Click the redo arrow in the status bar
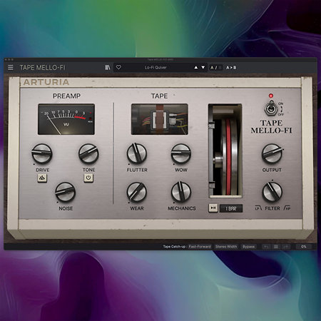This screenshot has height=321, width=321. (285, 247)
